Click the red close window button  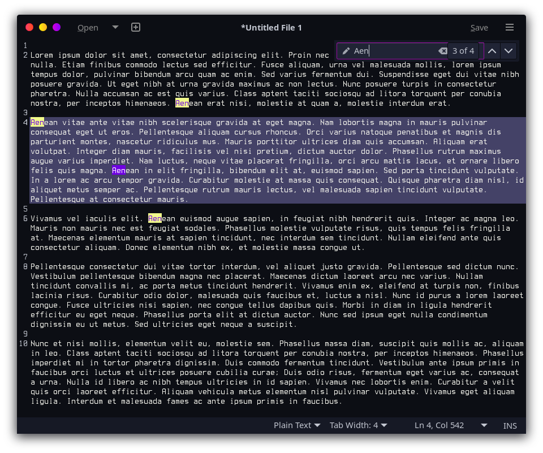pyautogui.click(x=29, y=27)
